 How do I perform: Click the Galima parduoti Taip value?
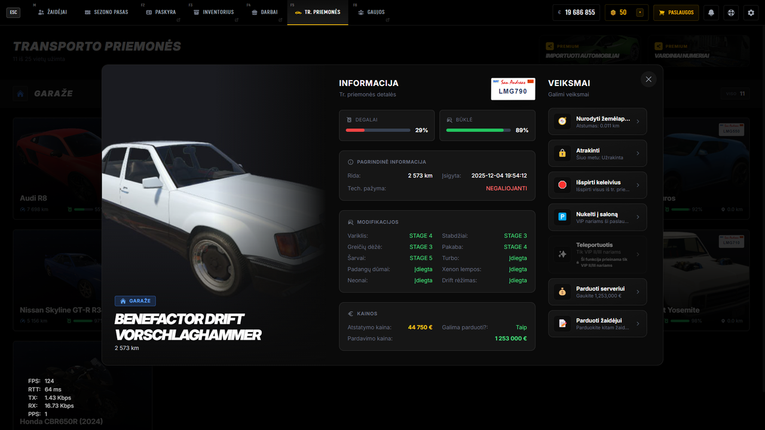(x=522, y=328)
